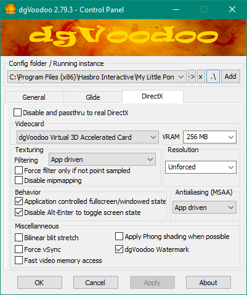This screenshot has height=295, width=247.
Task: Open the Antialiasing (MSAA) dropdown
Action: point(204,208)
